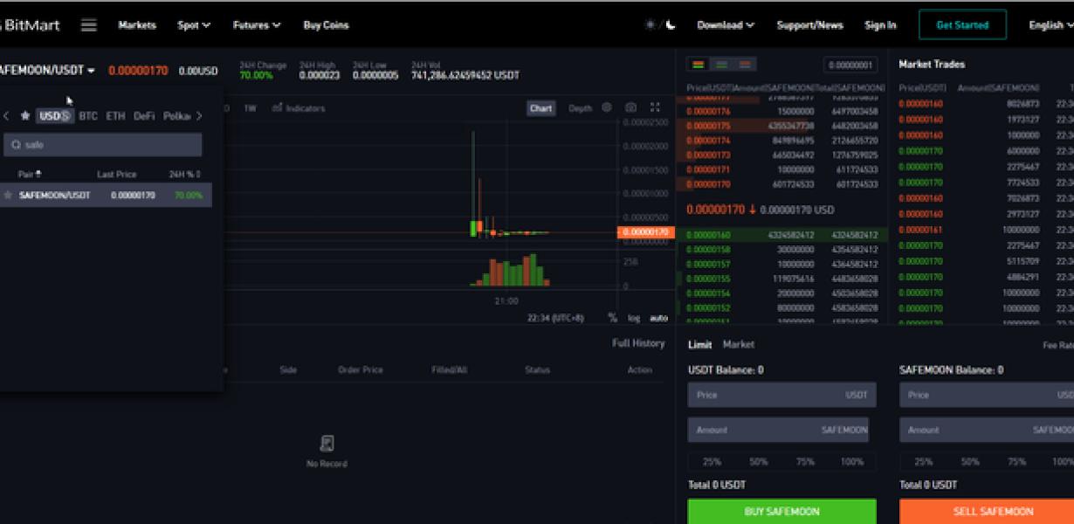This screenshot has height=524, width=1074.
Task: Set buy amount to 25%
Action: 712,461
